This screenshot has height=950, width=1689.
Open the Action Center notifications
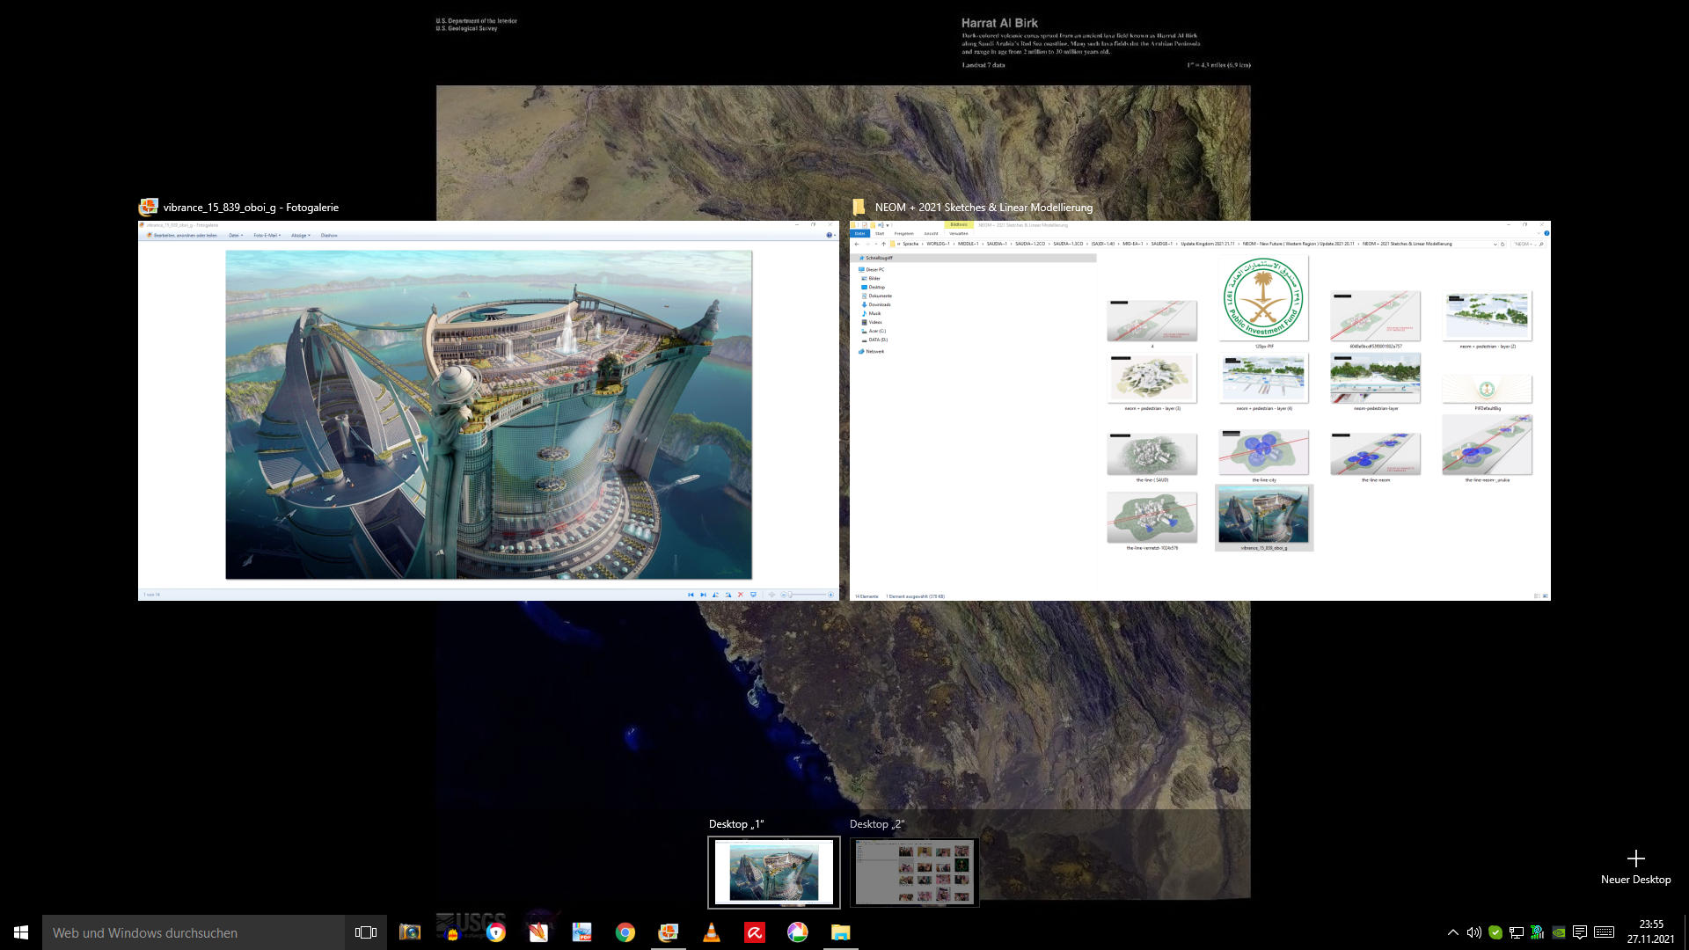[1580, 932]
